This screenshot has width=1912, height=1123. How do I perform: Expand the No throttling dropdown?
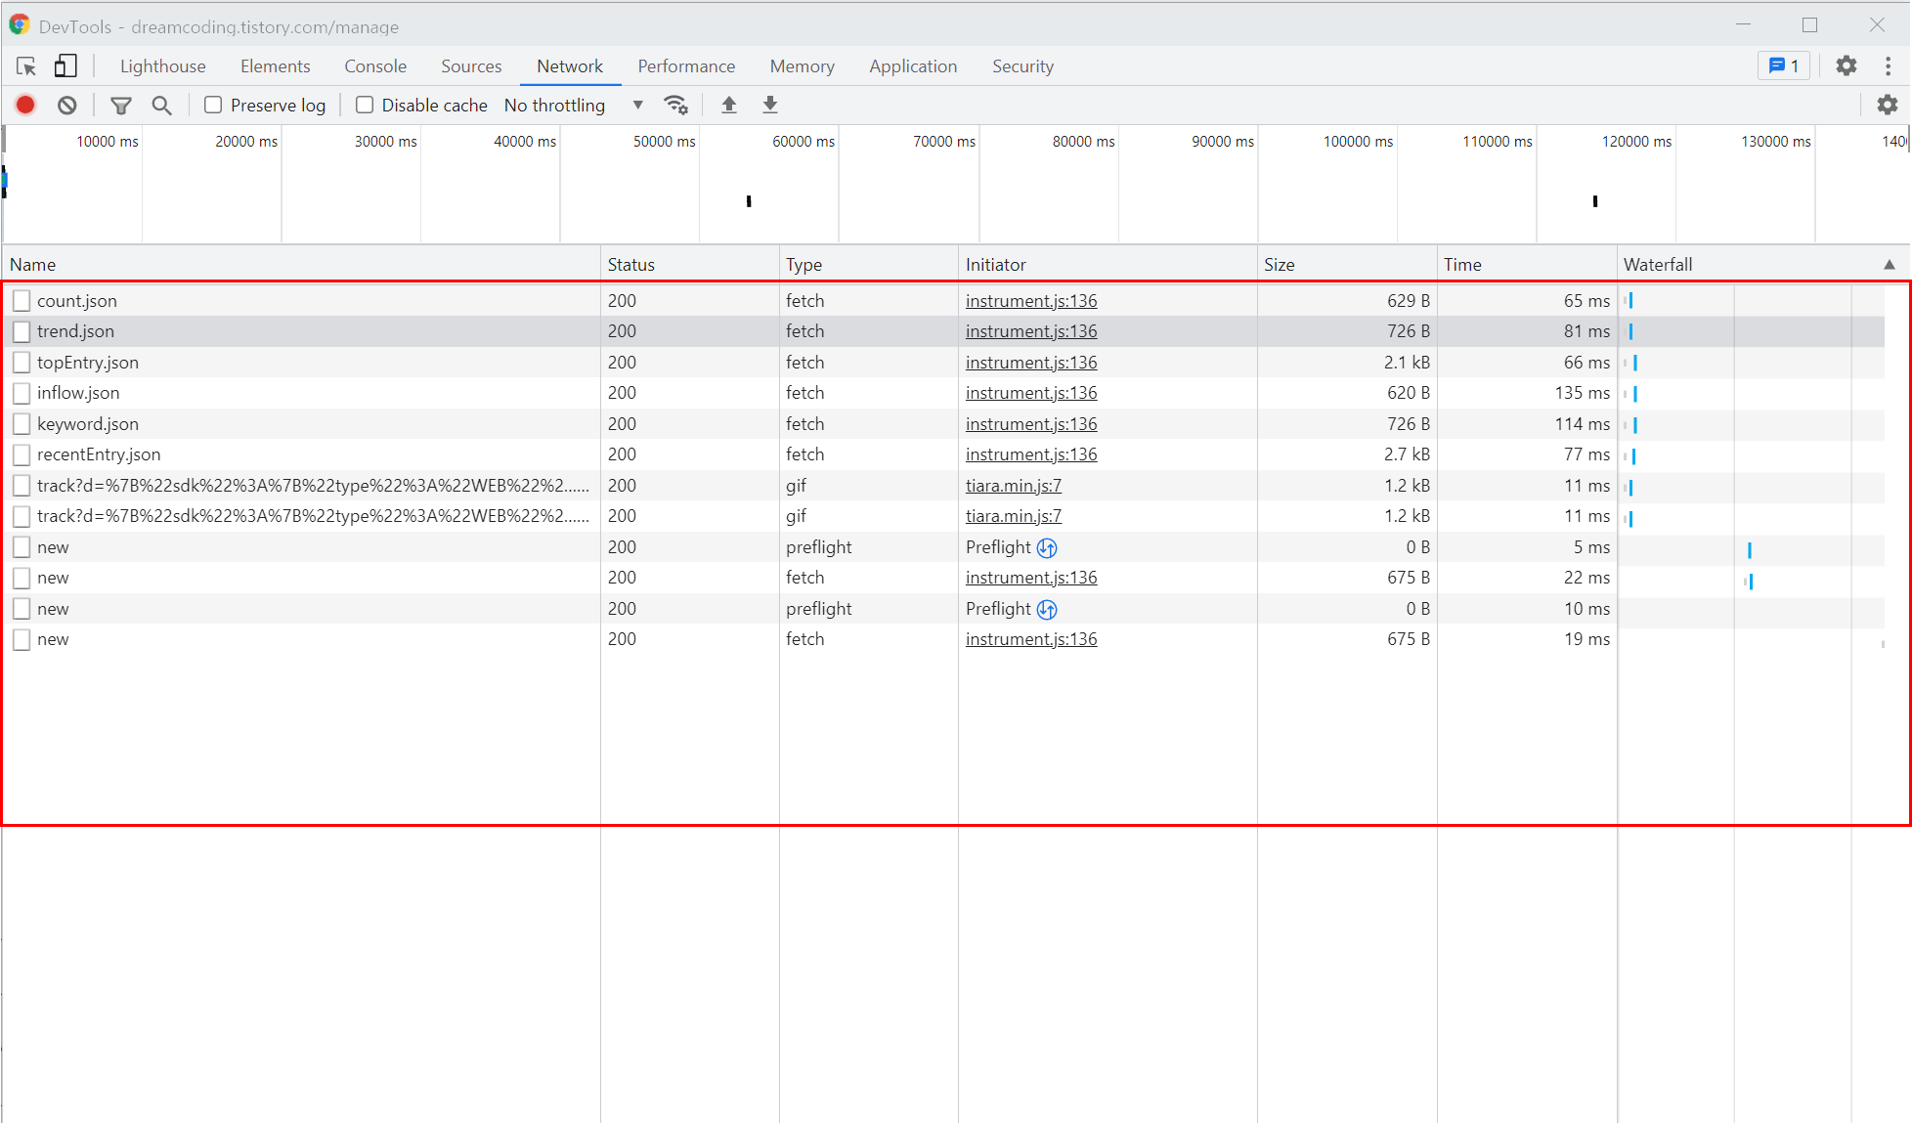pyautogui.click(x=574, y=105)
